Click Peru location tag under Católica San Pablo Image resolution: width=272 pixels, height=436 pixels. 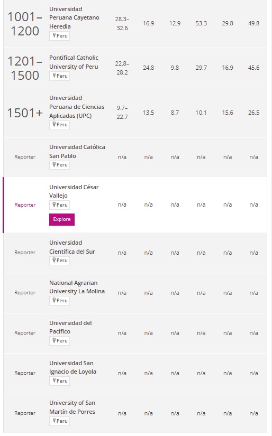60,165
